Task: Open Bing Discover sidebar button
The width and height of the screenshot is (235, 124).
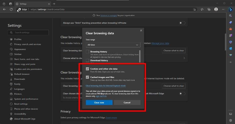Action: (231, 9)
